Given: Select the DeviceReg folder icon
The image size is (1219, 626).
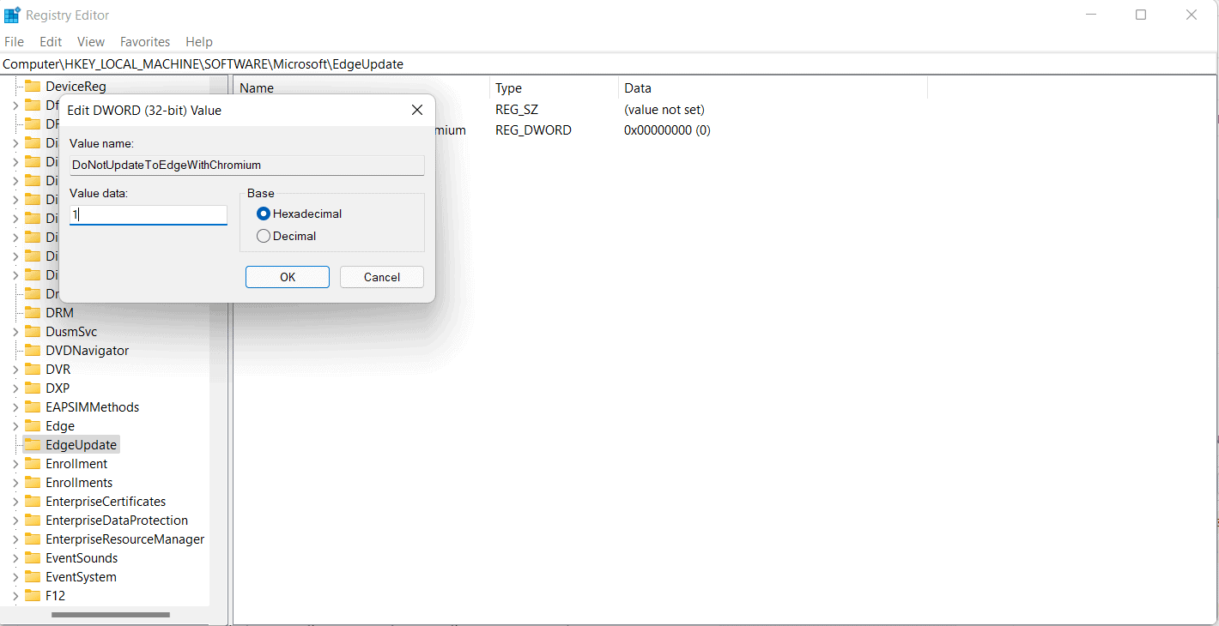Looking at the screenshot, I should coord(33,86).
